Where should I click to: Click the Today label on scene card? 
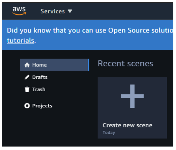109,133
